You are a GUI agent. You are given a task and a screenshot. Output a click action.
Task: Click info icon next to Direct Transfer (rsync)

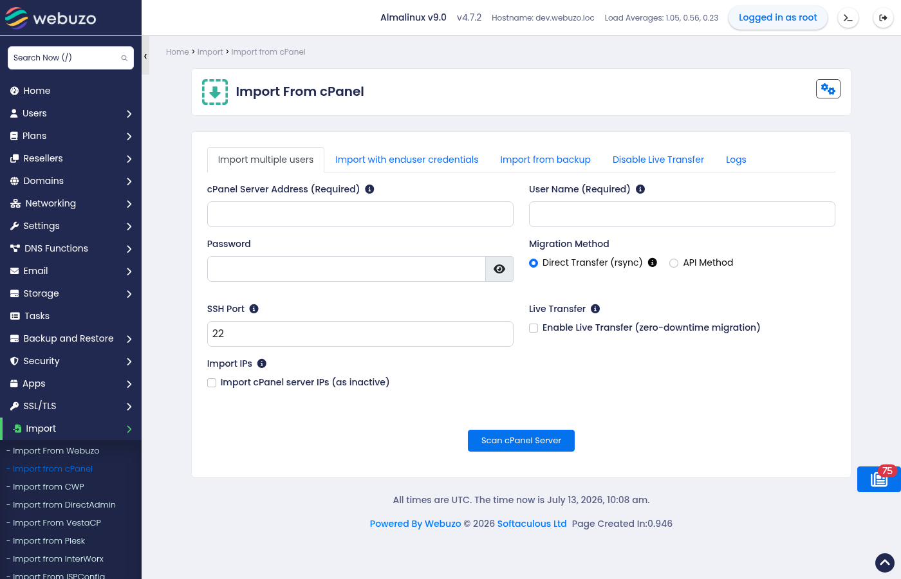(x=653, y=262)
